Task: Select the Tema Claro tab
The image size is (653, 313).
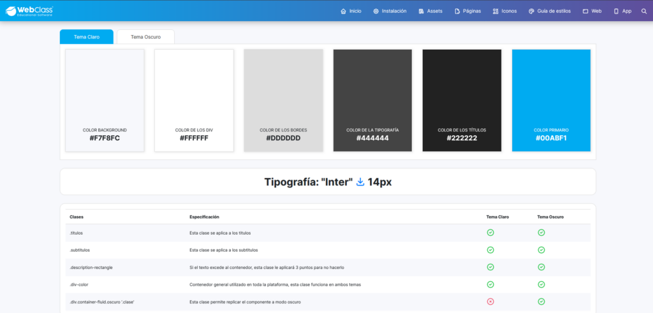Action: pyautogui.click(x=87, y=37)
